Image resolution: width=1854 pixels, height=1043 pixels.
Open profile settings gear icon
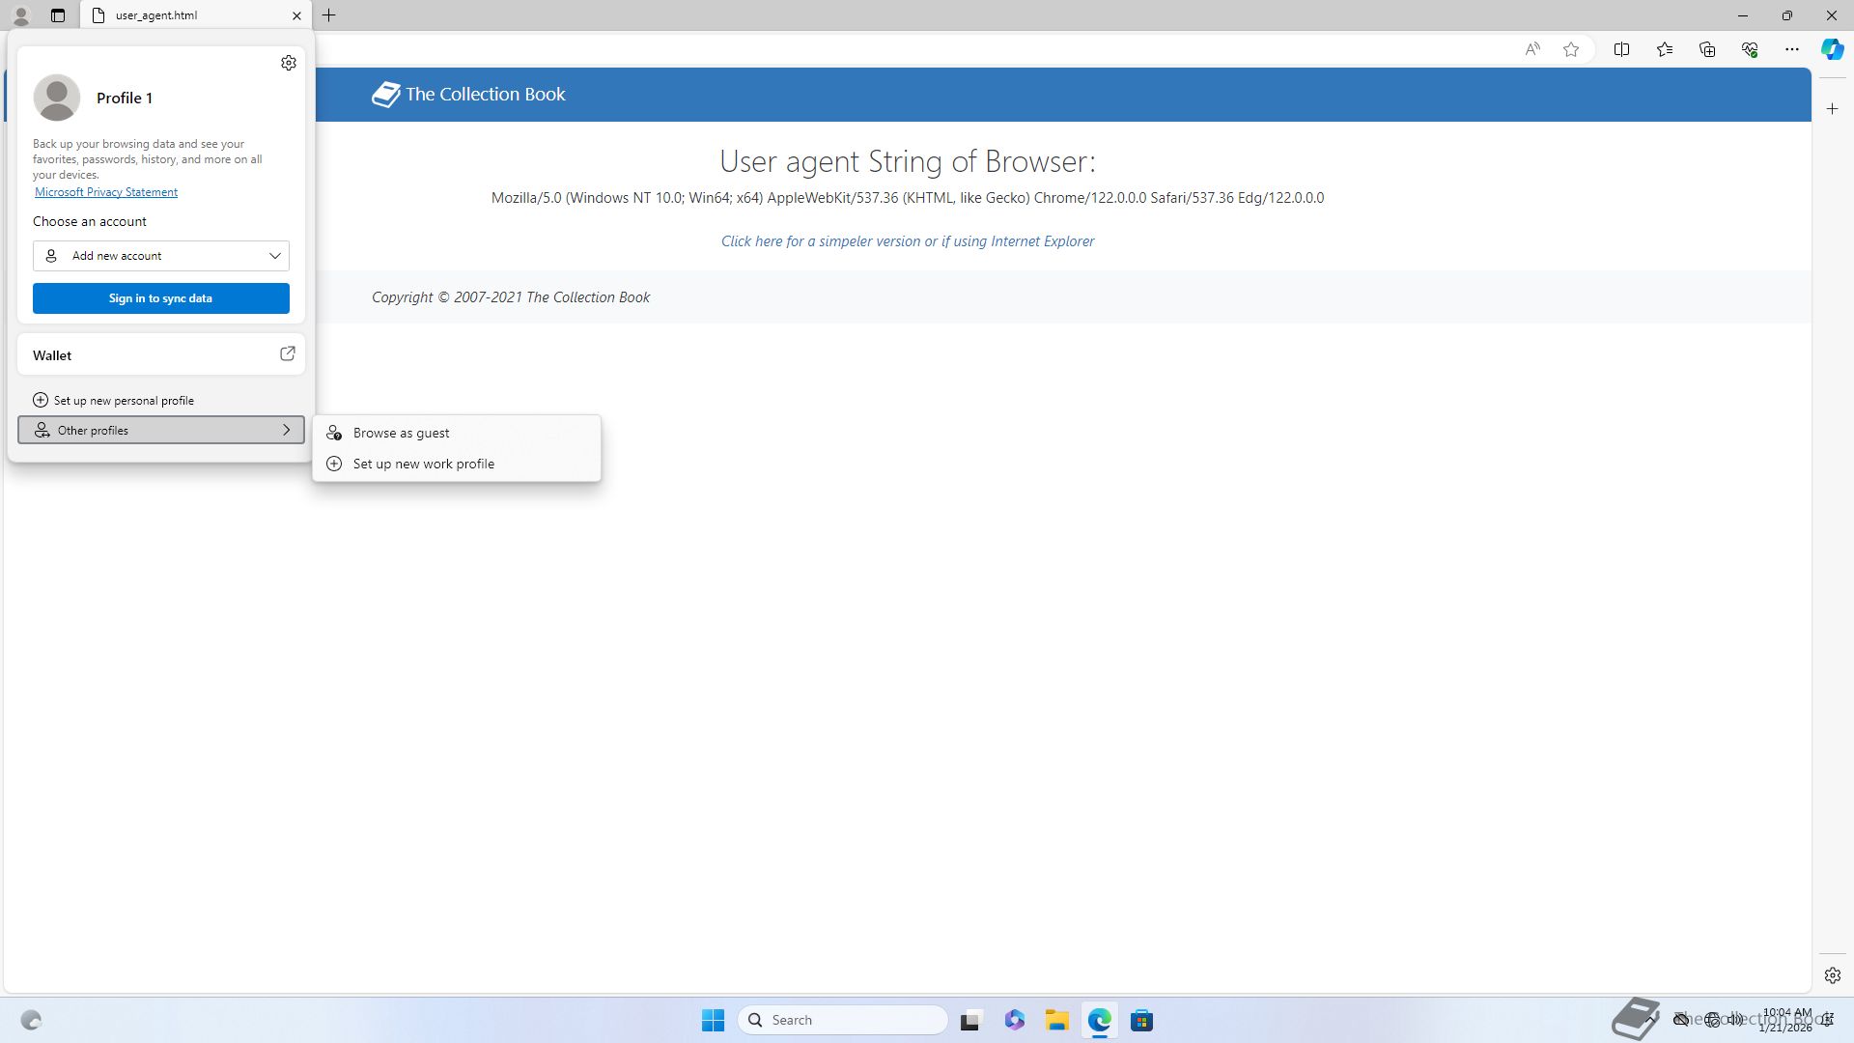pyautogui.click(x=289, y=63)
